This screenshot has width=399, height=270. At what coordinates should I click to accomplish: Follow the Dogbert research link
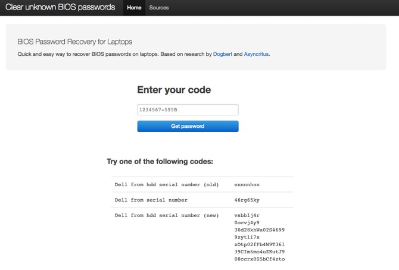(x=223, y=54)
